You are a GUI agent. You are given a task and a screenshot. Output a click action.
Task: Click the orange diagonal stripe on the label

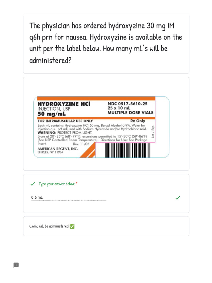(x=88, y=150)
